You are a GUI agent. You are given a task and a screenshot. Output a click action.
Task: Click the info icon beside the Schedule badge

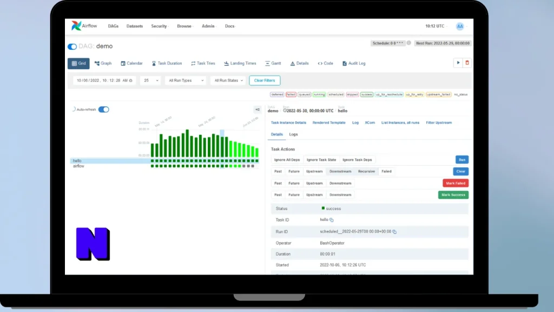[409, 43]
